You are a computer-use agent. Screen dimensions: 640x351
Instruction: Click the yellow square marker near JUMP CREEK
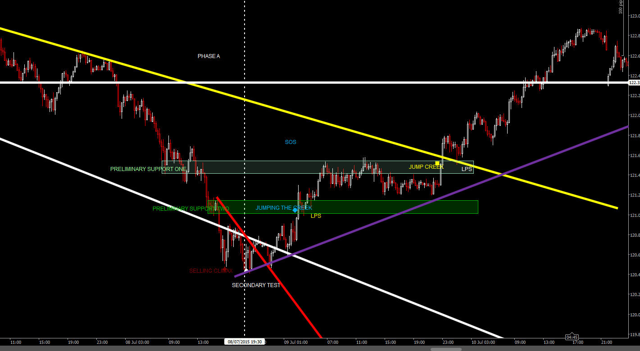[x=437, y=163]
